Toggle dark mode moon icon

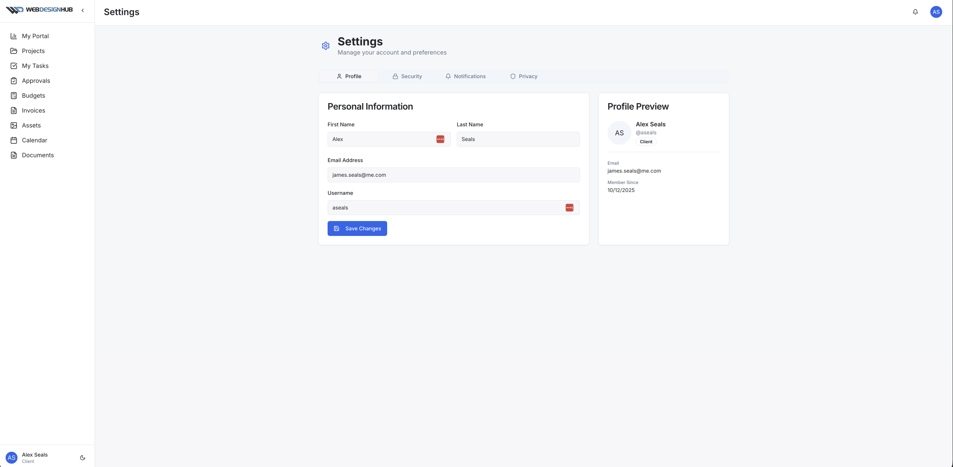click(83, 458)
